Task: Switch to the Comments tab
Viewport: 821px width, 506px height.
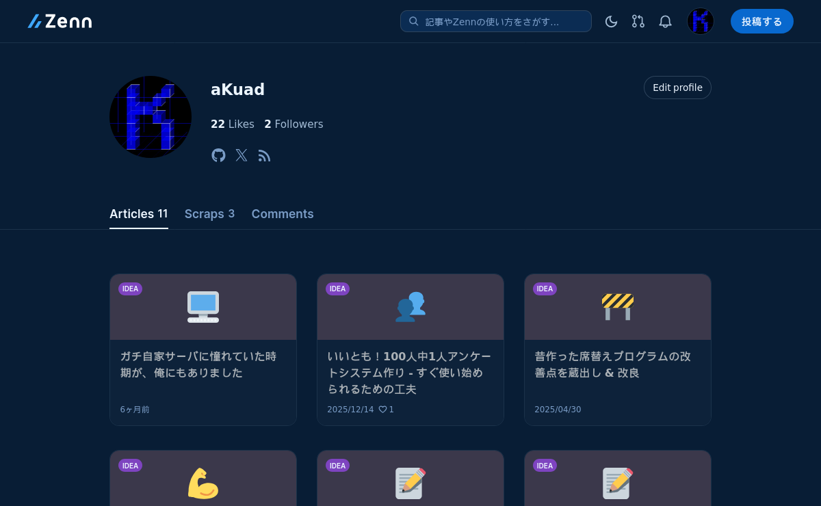Action: [x=283, y=214]
